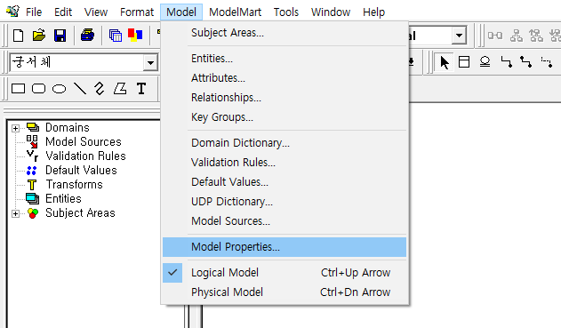Screen dimensions: 561x328
Task: Select the Text tool
Action: [141, 88]
